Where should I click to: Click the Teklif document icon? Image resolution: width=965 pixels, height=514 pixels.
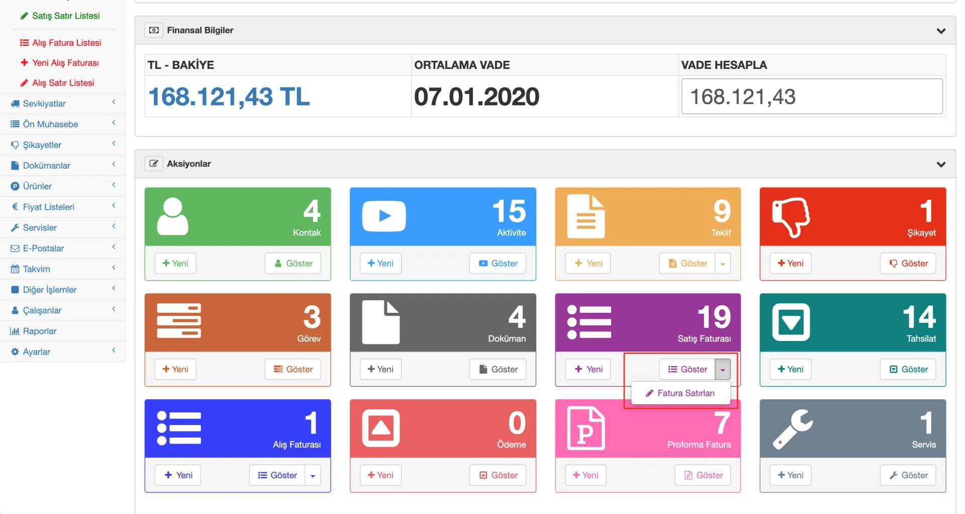(586, 216)
